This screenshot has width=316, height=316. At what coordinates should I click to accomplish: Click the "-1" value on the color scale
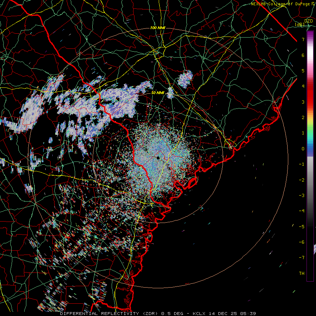pyautogui.click(x=302, y=164)
